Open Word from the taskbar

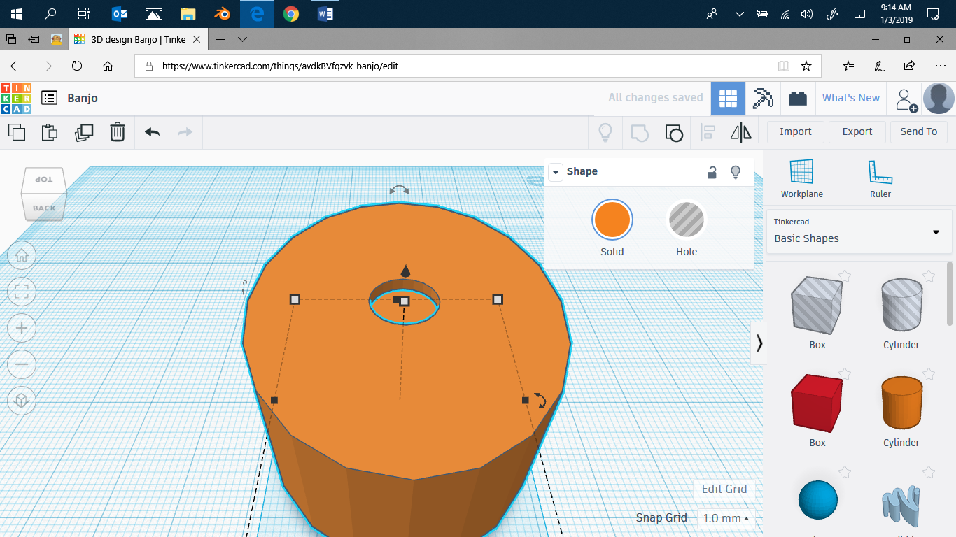point(325,14)
